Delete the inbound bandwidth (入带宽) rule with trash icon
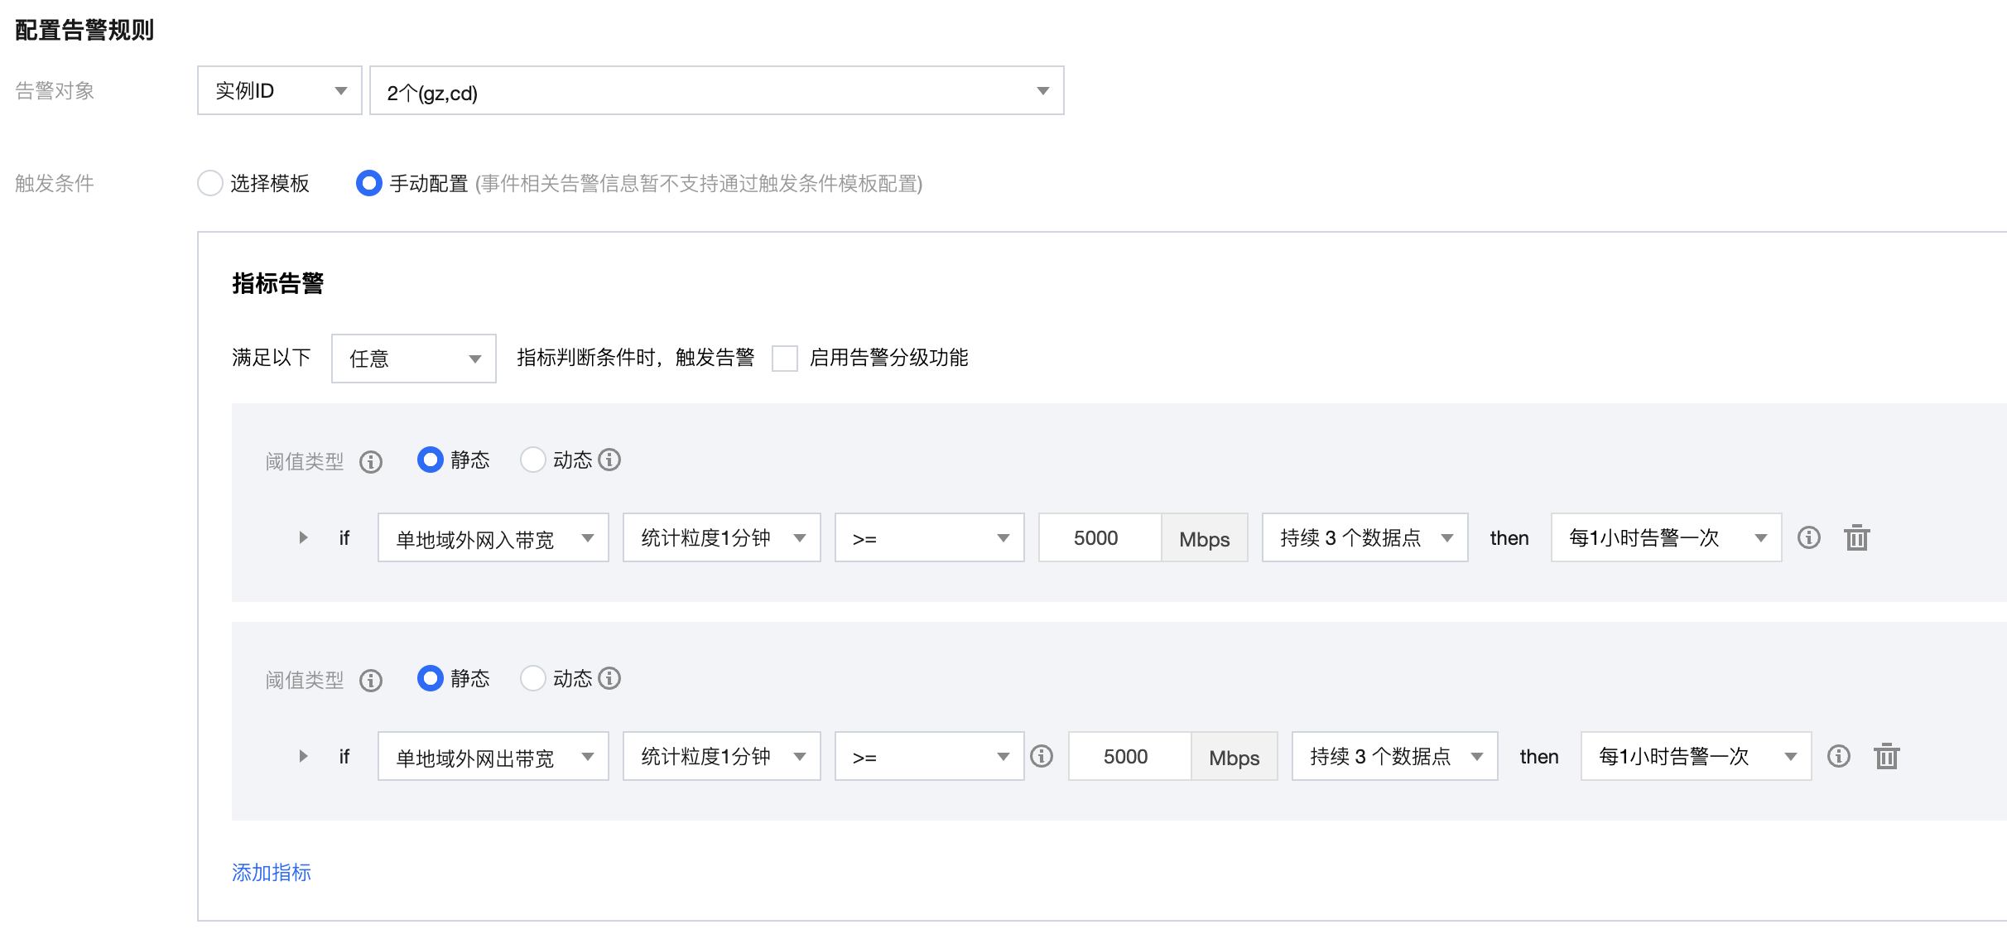This screenshot has height=939, width=2007. (x=1856, y=538)
